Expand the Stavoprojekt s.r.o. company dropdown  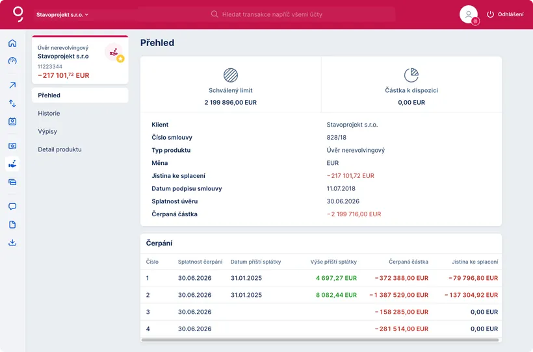click(62, 14)
